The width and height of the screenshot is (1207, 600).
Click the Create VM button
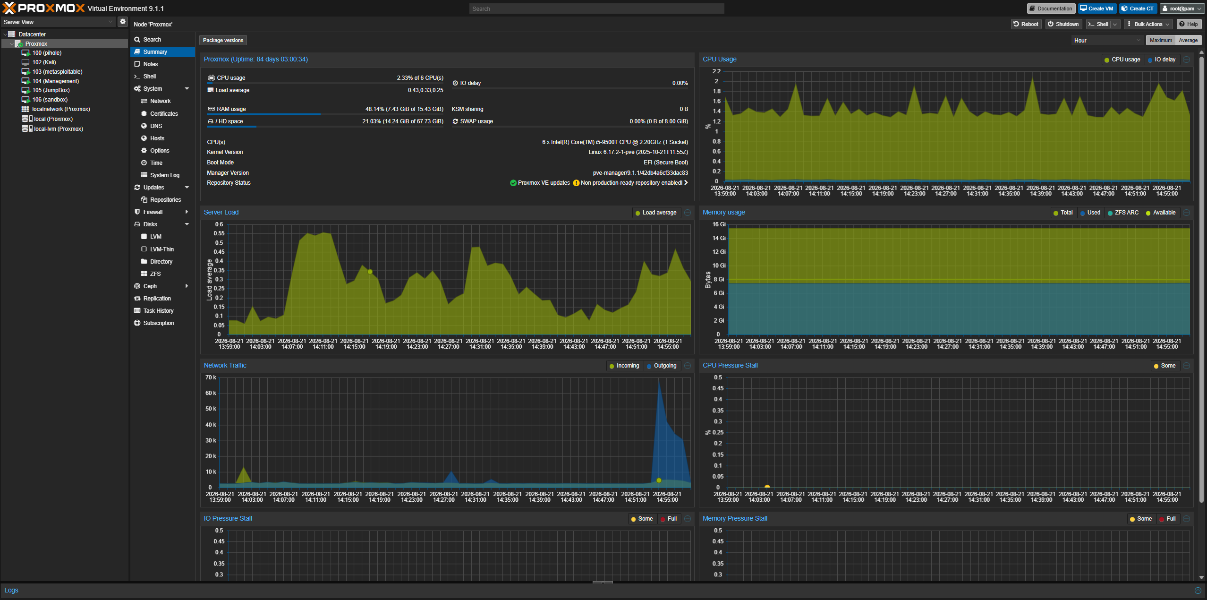(1097, 9)
